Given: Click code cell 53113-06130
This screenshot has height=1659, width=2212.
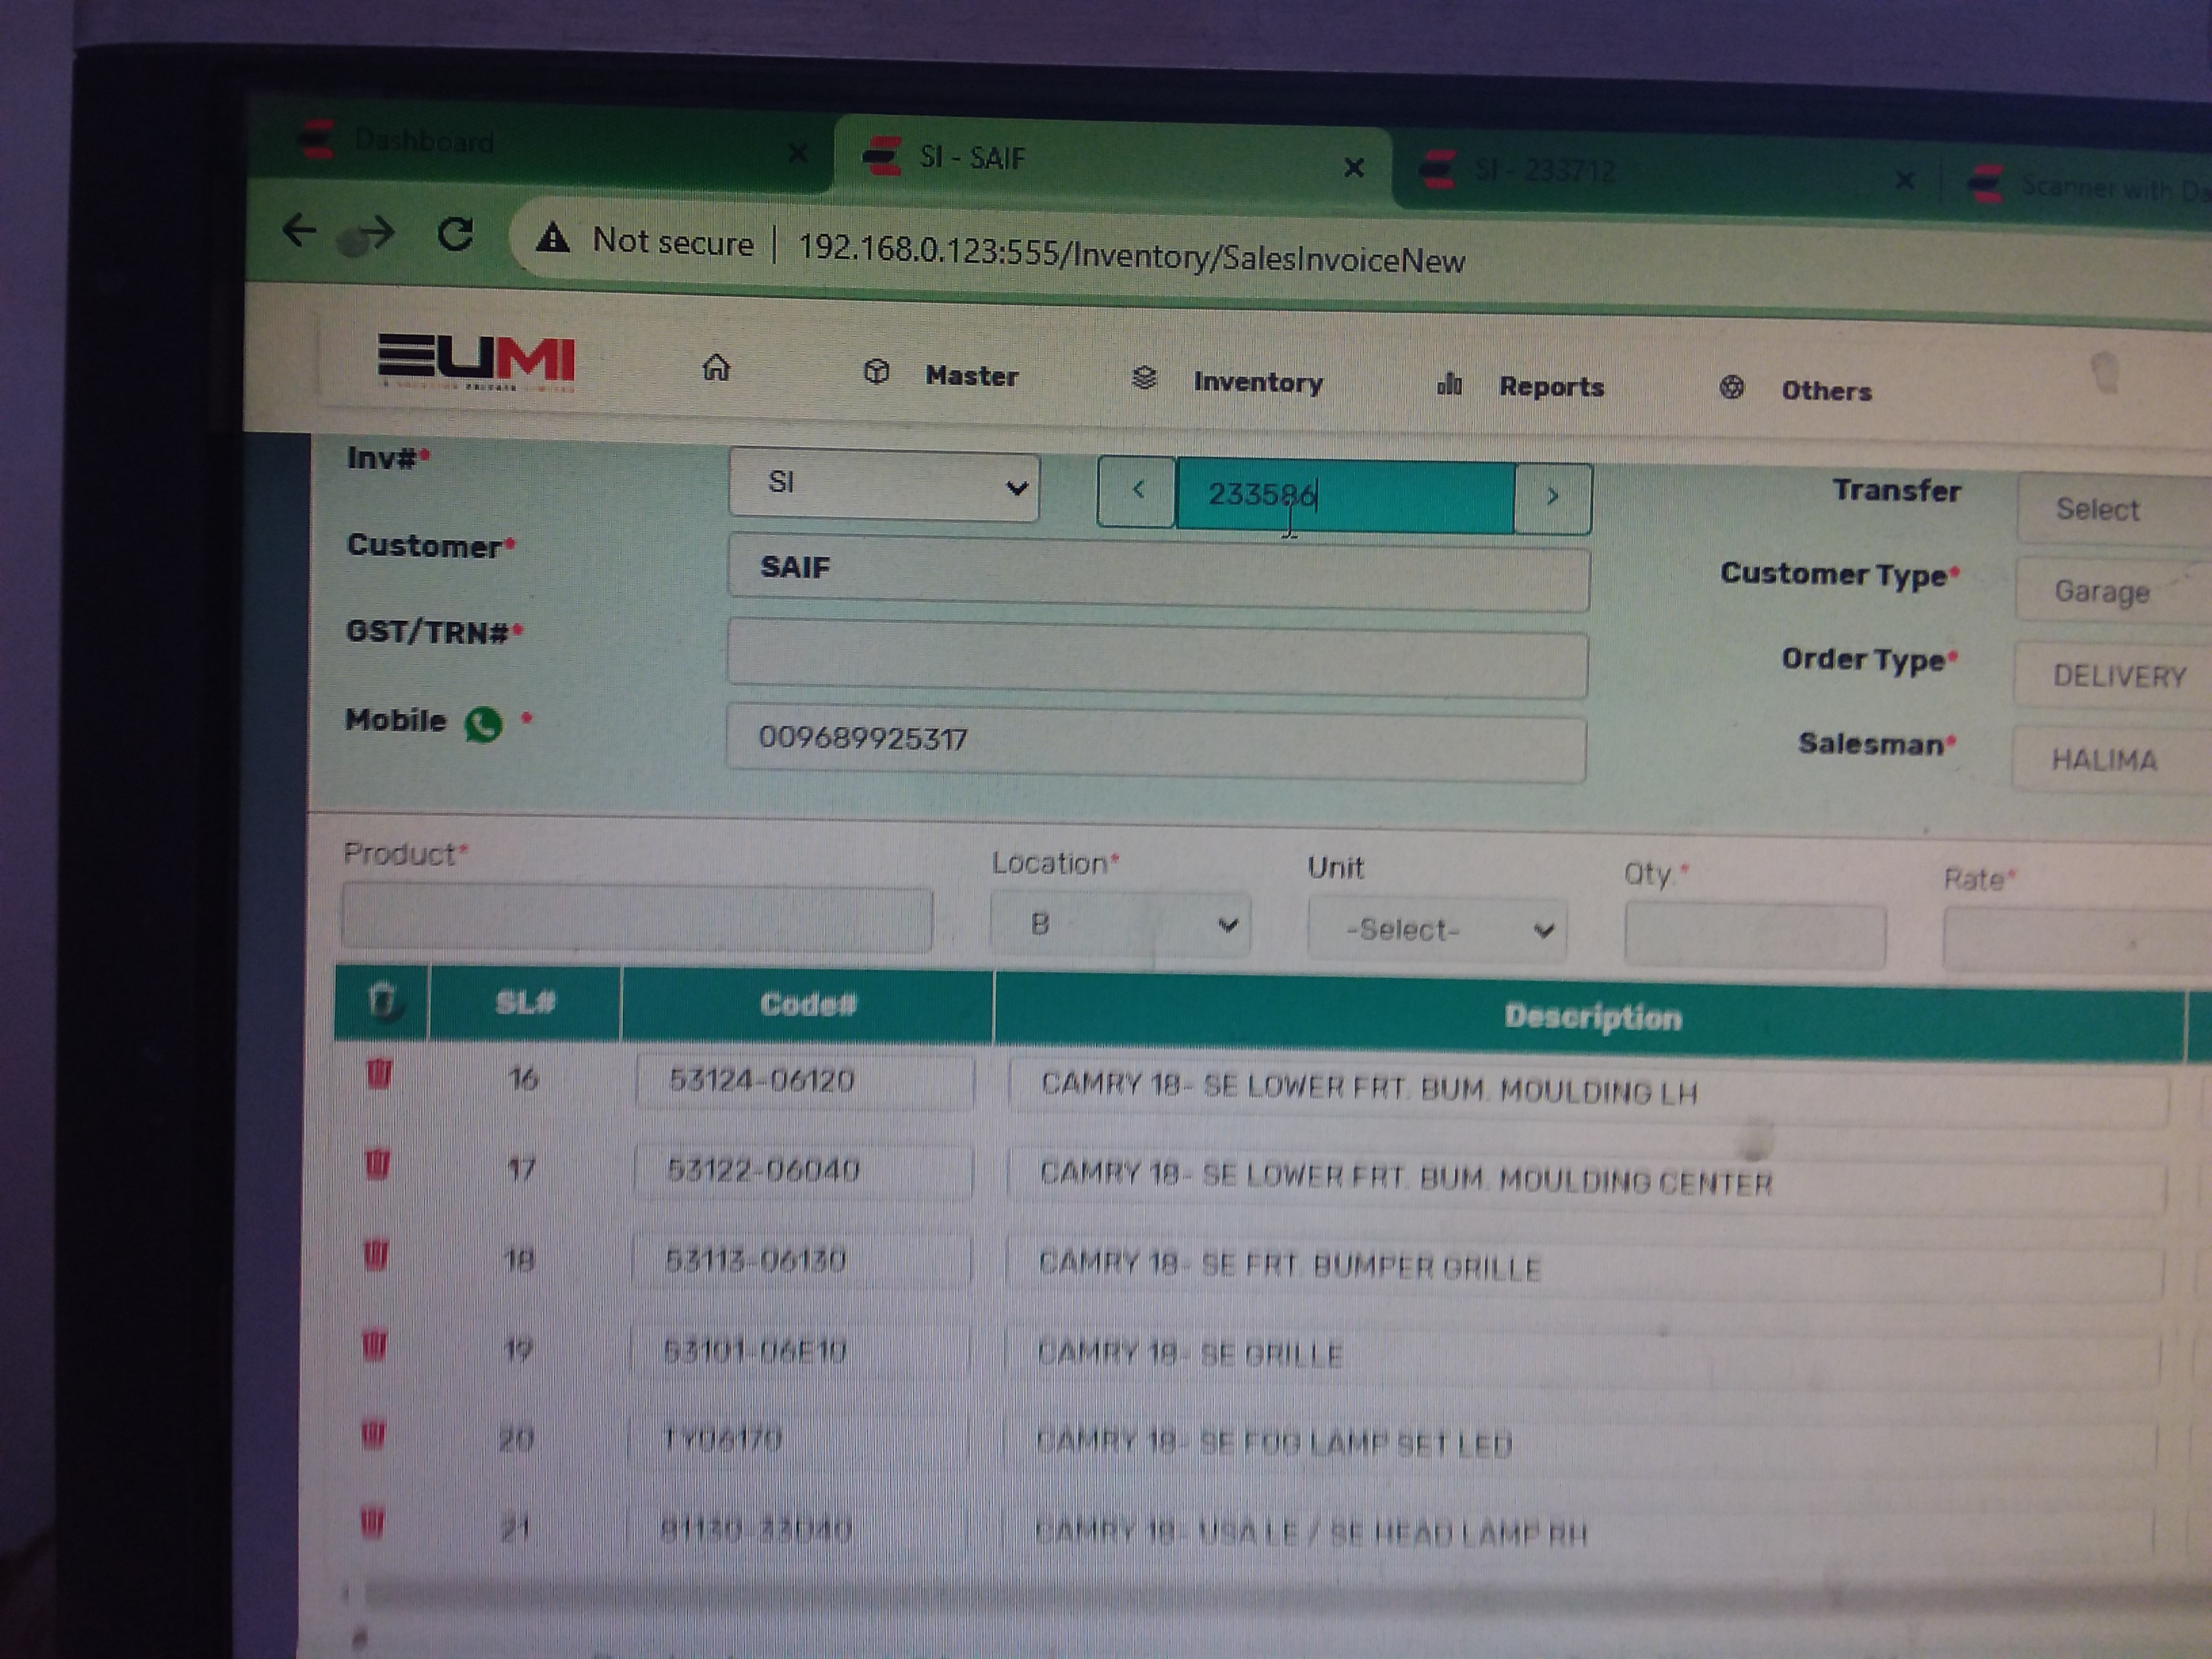Looking at the screenshot, I should click(x=801, y=1260).
